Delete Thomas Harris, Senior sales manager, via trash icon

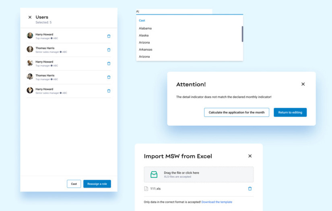(x=109, y=50)
